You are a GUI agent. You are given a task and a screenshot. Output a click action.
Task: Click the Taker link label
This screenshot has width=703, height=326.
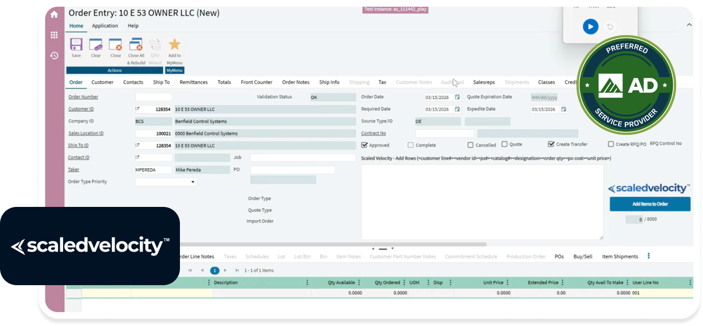pyautogui.click(x=74, y=169)
